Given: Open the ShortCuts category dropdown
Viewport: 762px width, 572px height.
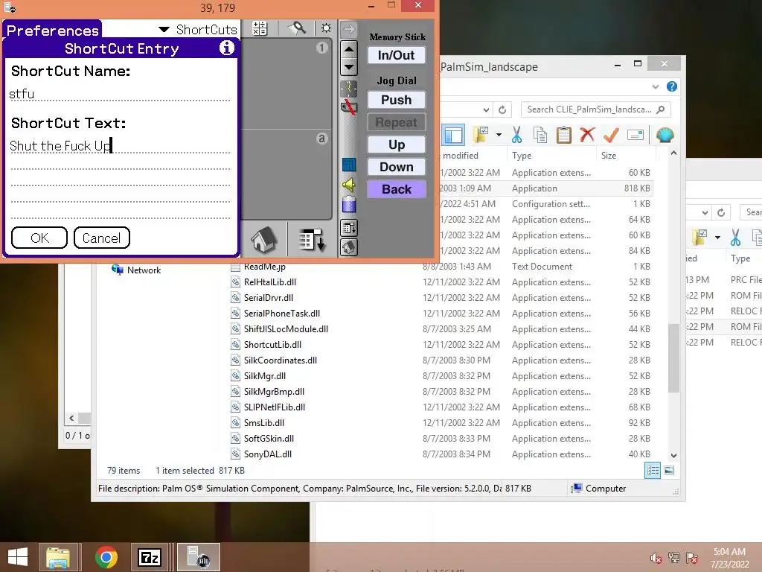Looking at the screenshot, I should pyautogui.click(x=198, y=30).
